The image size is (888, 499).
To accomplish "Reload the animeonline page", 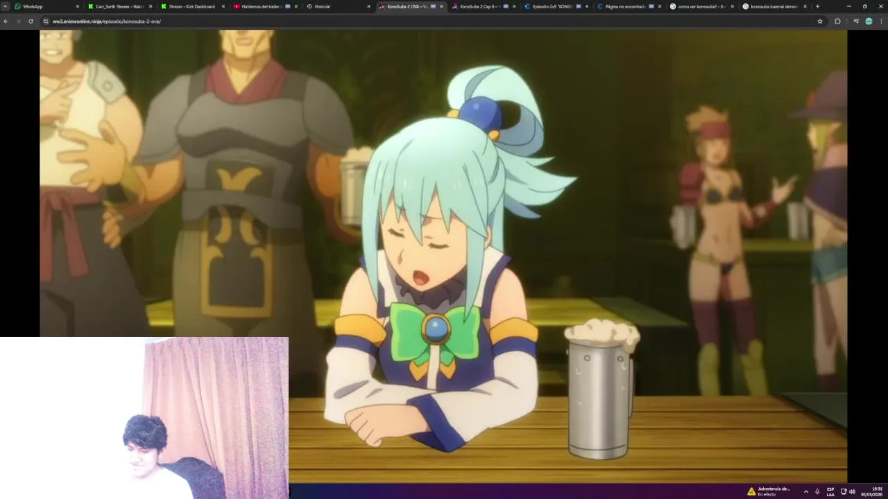I will point(31,21).
